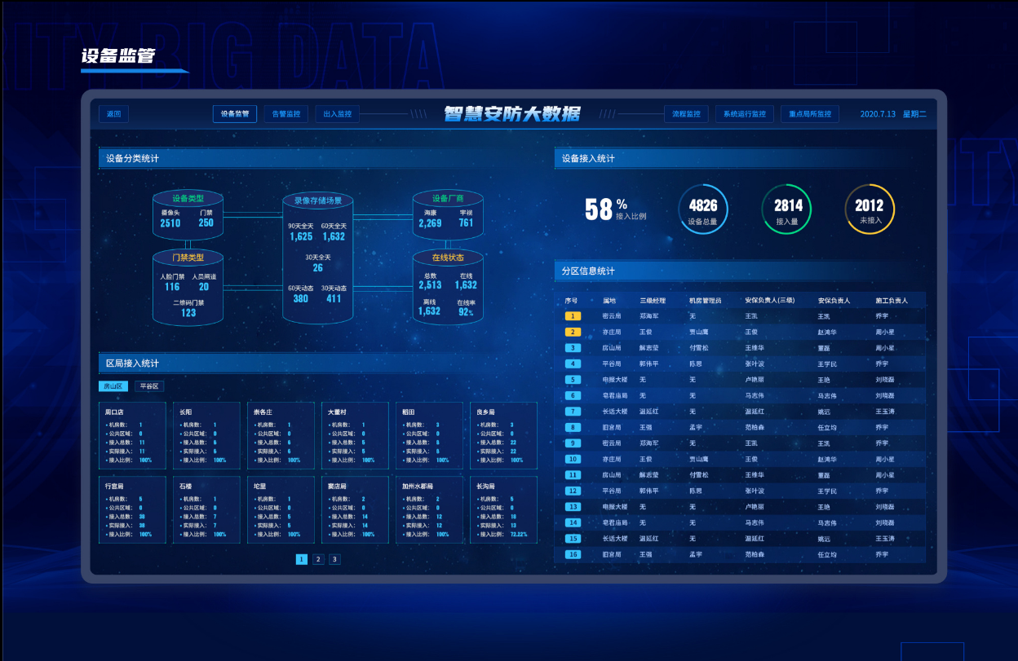
Task: Open the 流程监控 tab
Action: coord(687,114)
